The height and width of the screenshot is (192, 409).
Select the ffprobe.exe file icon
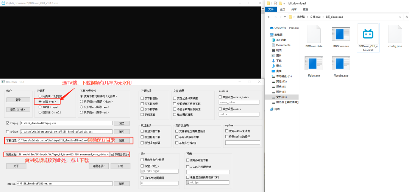(341, 67)
